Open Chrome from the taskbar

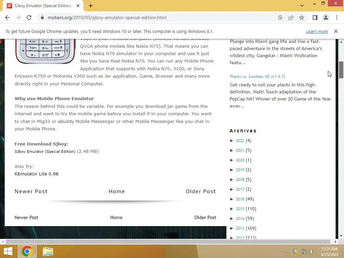click(x=27, y=251)
